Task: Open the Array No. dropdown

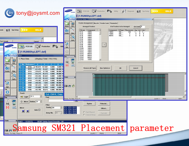Action: click(x=61, y=113)
